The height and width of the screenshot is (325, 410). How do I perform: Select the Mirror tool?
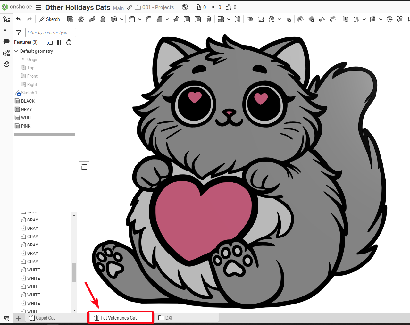pyautogui.click(x=238, y=19)
